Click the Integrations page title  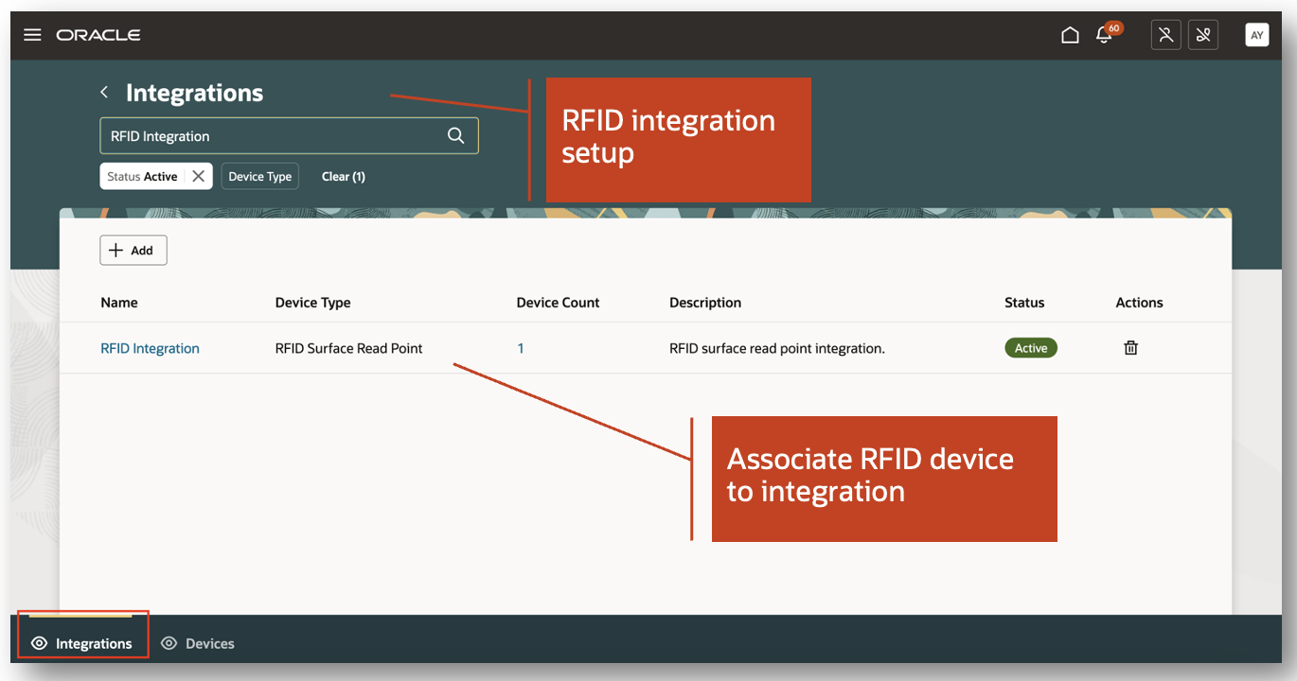click(x=194, y=93)
